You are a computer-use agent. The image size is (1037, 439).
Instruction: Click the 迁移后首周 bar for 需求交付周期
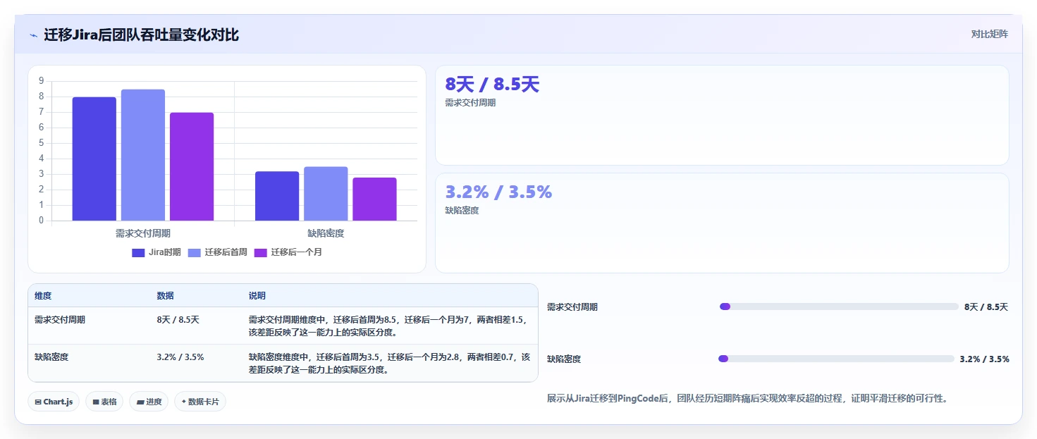click(x=143, y=155)
